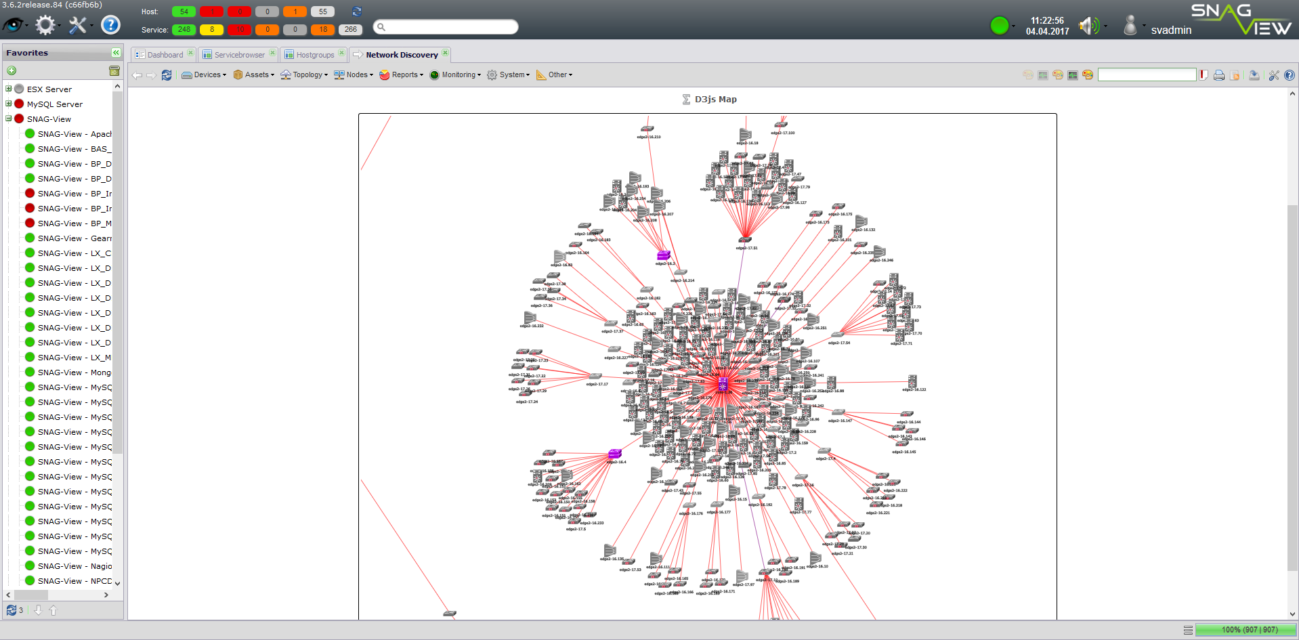Click the favorites refresh counter icon
This screenshot has height=640, width=1299.
tap(12, 610)
